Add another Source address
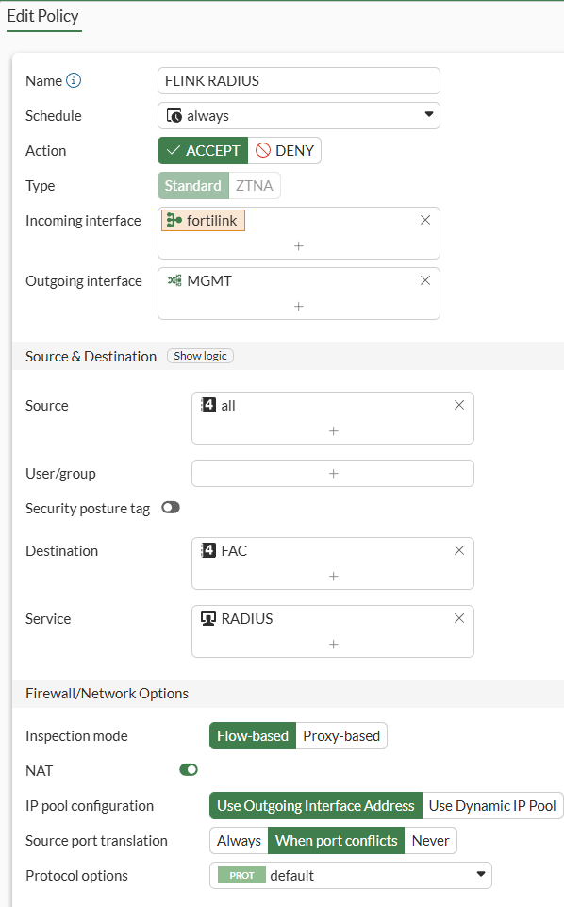564x907 pixels. click(334, 431)
